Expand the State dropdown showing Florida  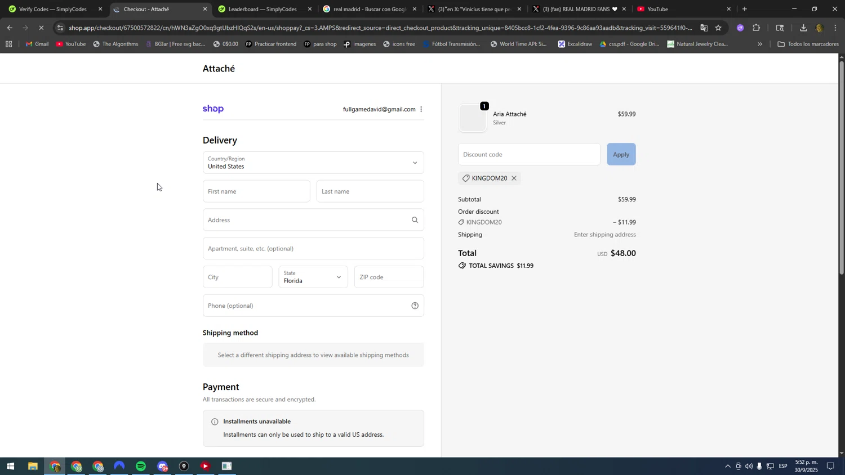pos(313,277)
